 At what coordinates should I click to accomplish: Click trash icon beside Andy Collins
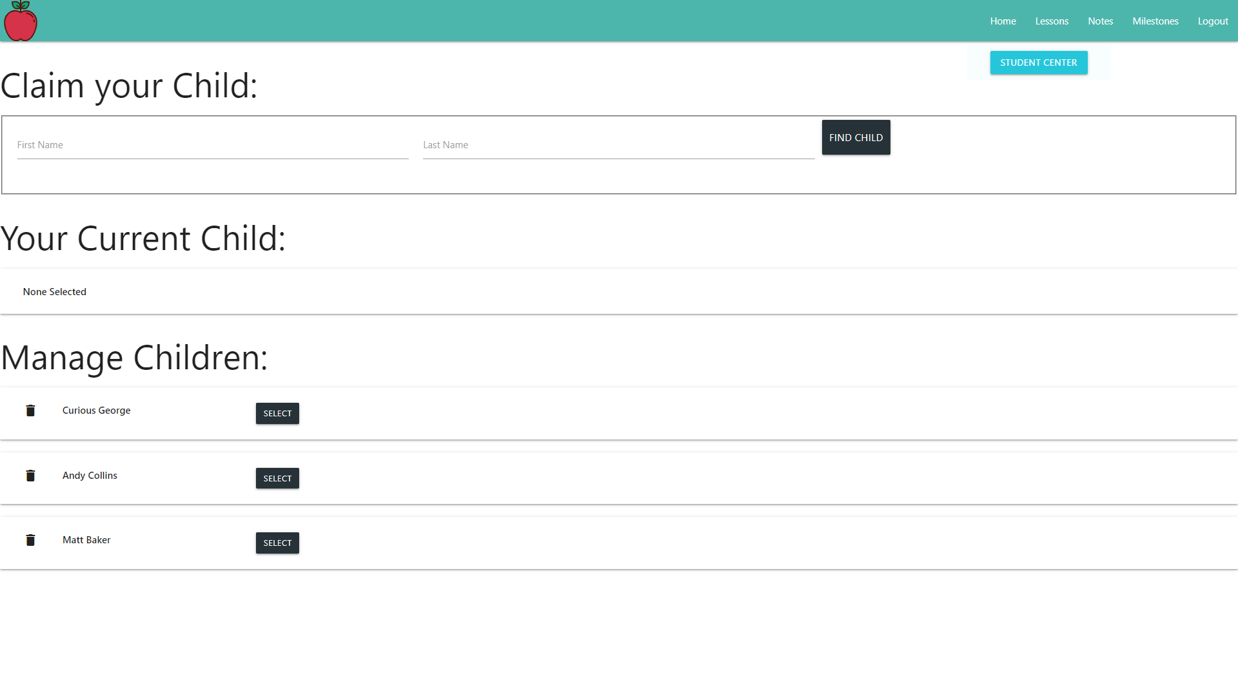(30, 476)
